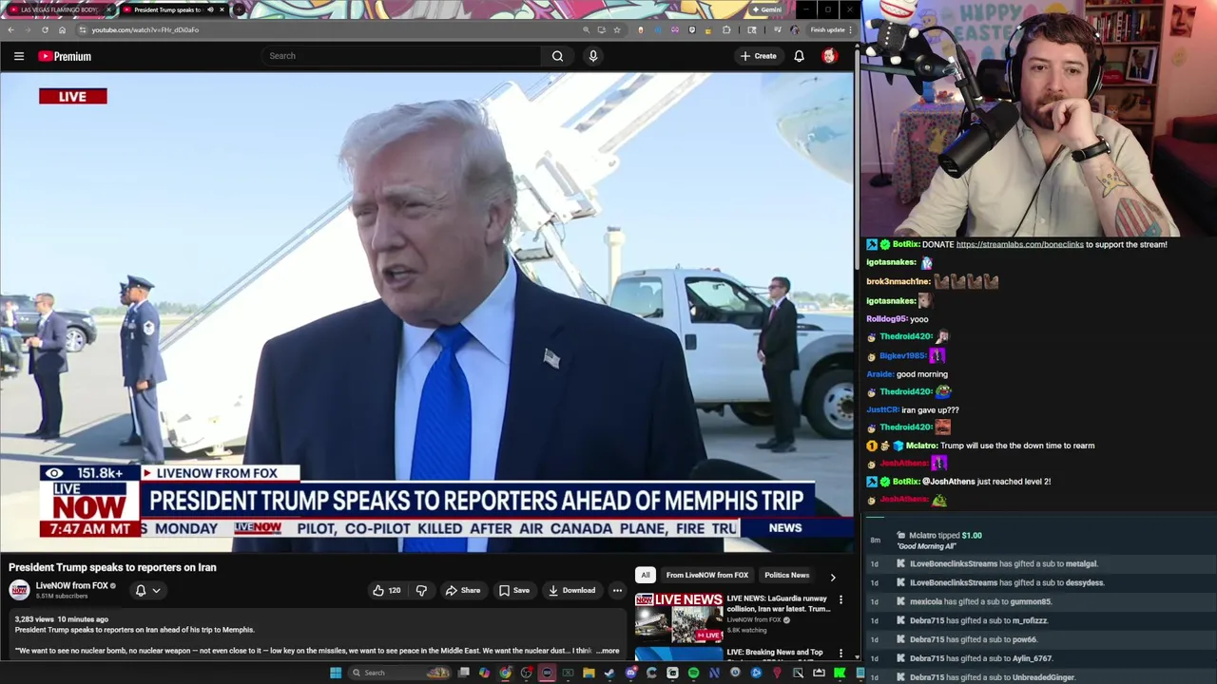Expand description with ...more link
This screenshot has width=1217, height=684.
click(608, 651)
